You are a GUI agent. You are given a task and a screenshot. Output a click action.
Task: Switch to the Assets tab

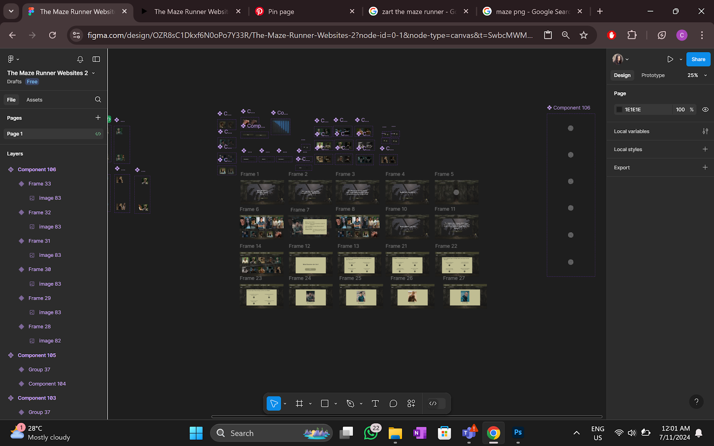tap(34, 100)
